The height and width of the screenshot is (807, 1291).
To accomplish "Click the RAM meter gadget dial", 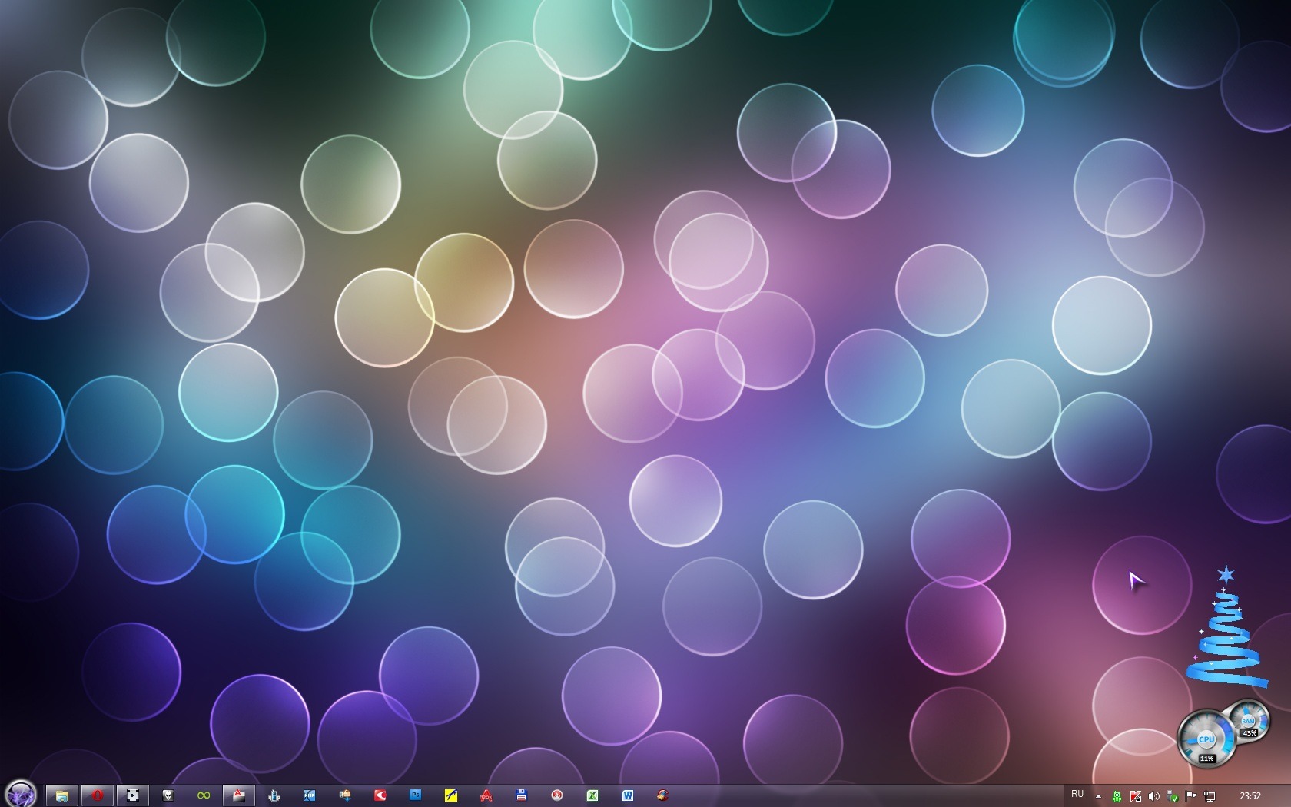I will [x=1248, y=722].
